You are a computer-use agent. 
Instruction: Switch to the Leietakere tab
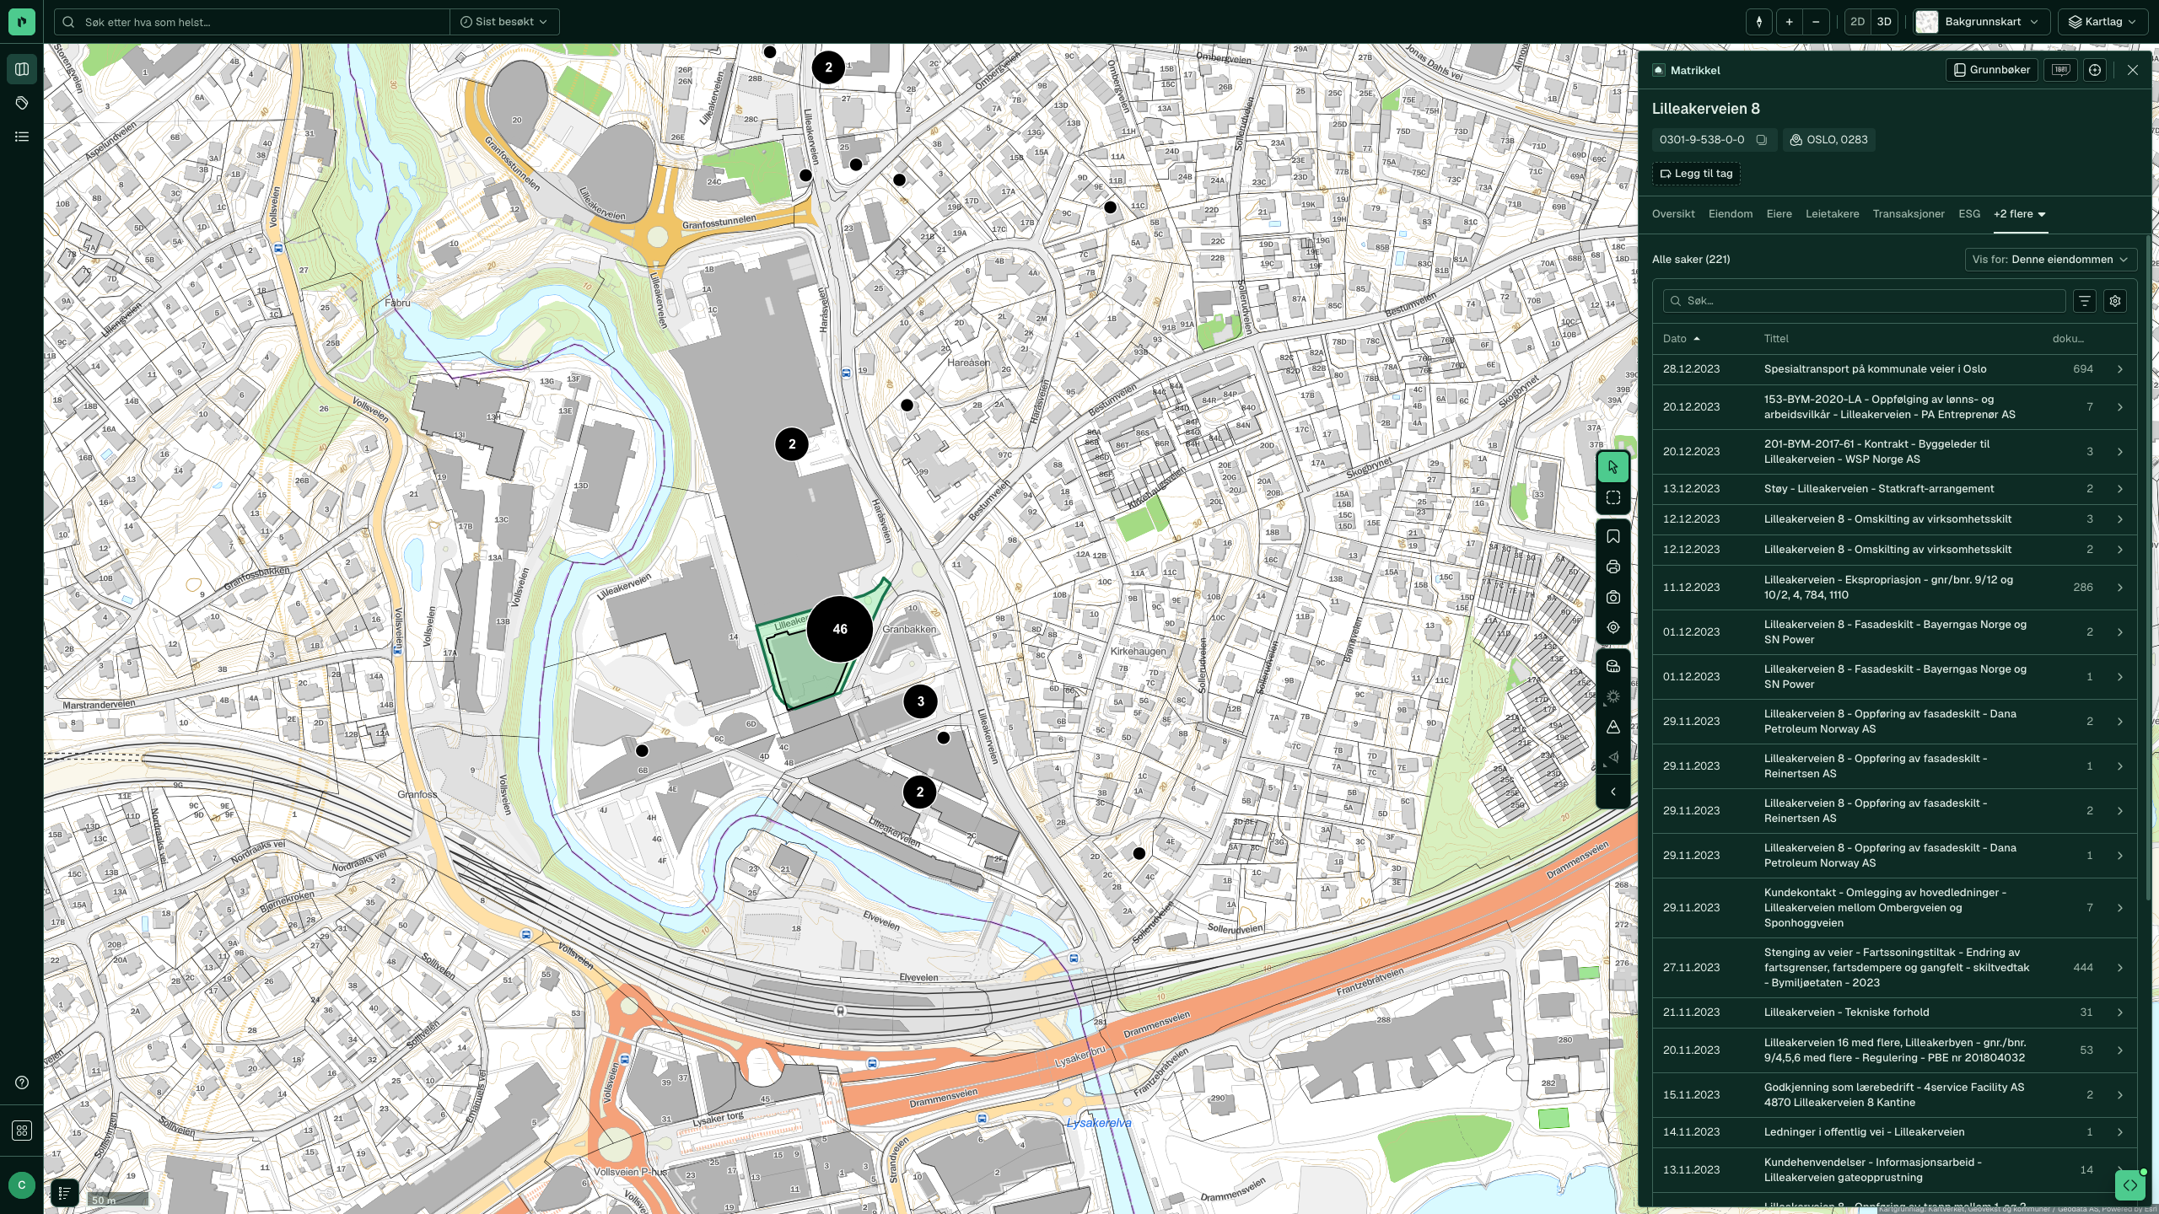[1832, 214]
